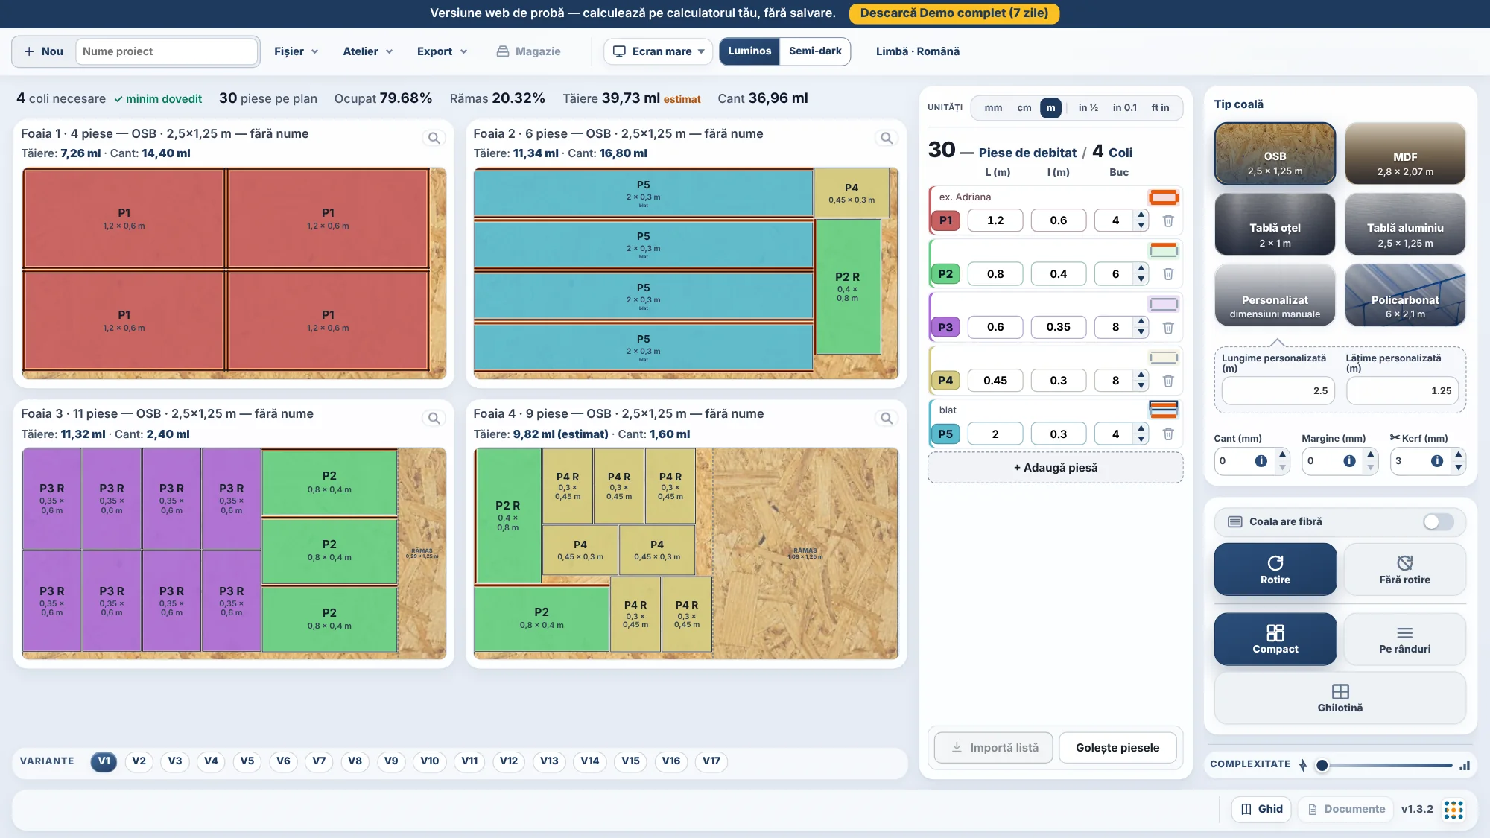Remove piece P4 using trash icon
This screenshot has height=838, width=1490.
(1168, 381)
